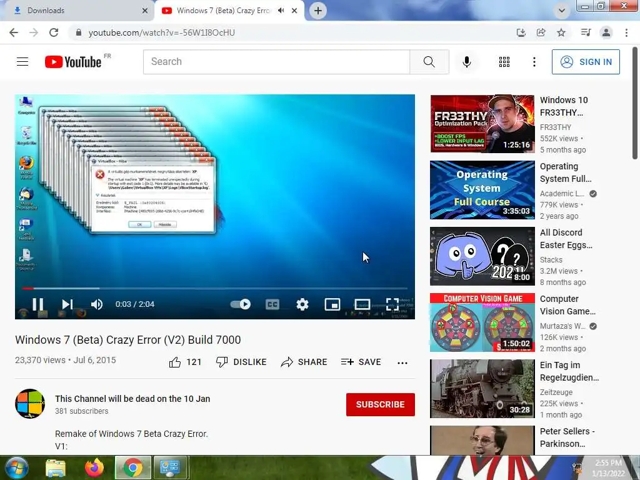Open the Windows 10 FR33THY thumbnail
This screenshot has height=480, width=640.
click(x=482, y=124)
